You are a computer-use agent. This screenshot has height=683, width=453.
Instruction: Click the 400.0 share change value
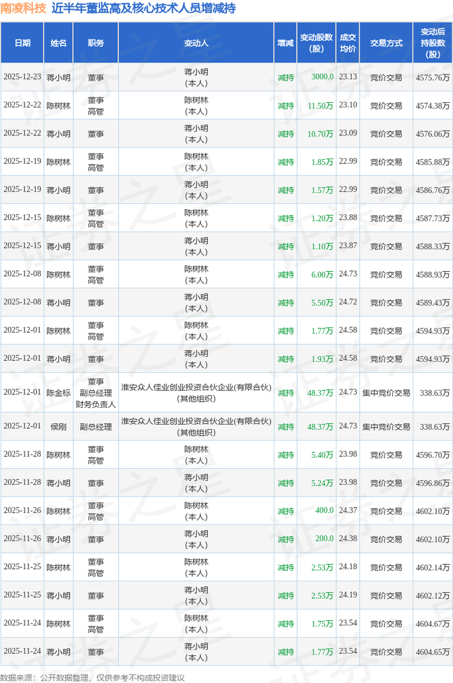click(x=324, y=510)
